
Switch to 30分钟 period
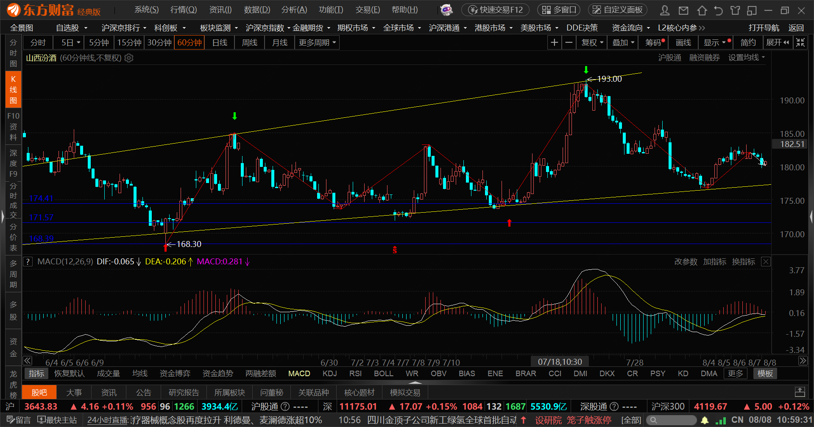tap(159, 43)
